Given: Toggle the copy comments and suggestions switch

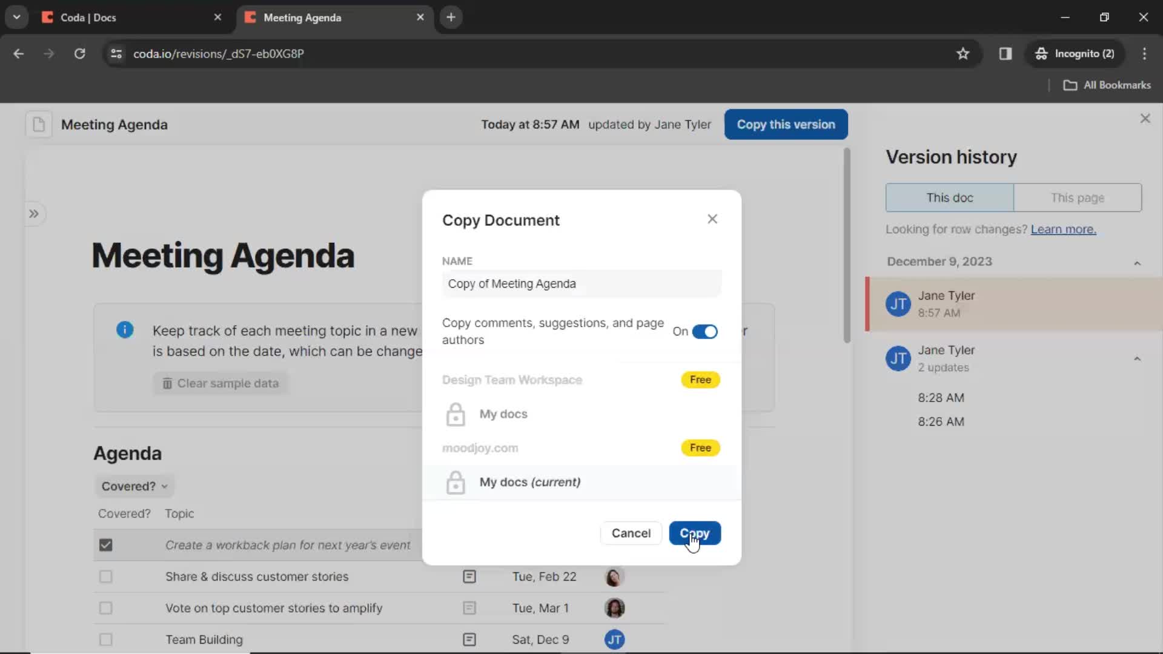Looking at the screenshot, I should coord(704,331).
